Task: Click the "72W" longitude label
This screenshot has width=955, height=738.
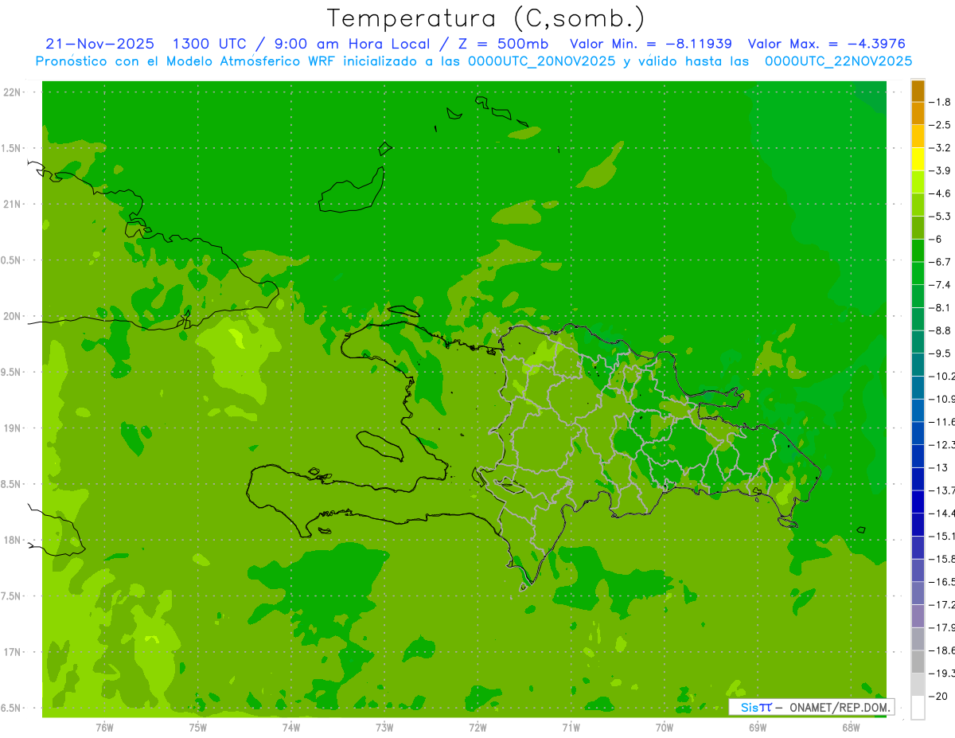Action: pyautogui.click(x=477, y=728)
